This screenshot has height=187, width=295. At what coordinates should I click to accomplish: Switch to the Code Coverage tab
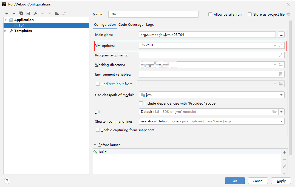pyautogui.click(x=131, y=25)
